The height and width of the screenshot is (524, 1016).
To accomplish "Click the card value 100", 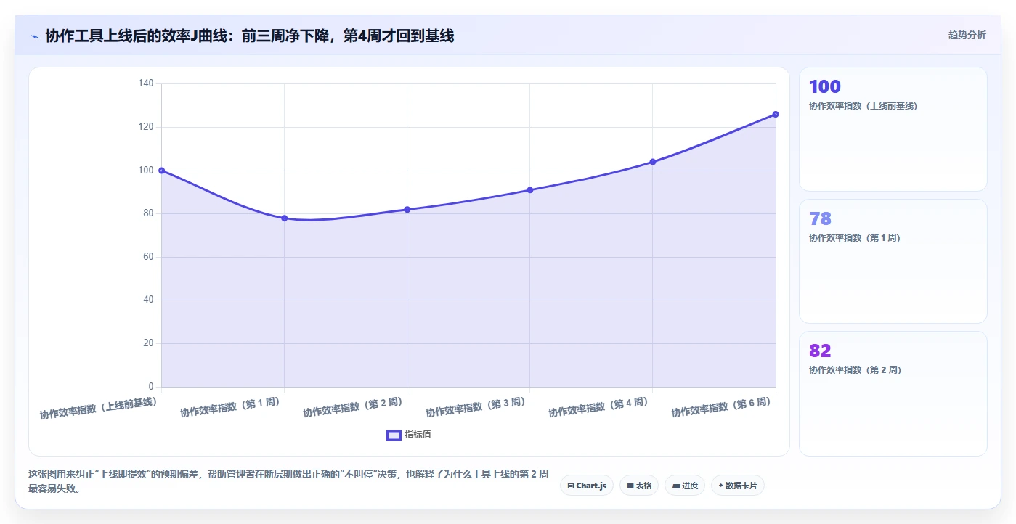I will tap(824, 86).
